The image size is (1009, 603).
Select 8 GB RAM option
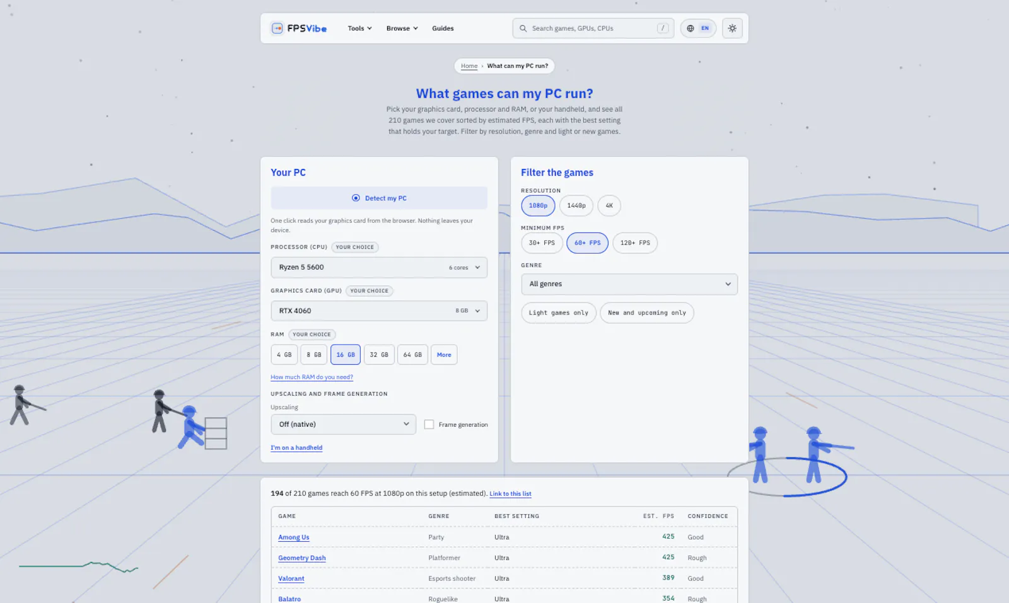314,355
